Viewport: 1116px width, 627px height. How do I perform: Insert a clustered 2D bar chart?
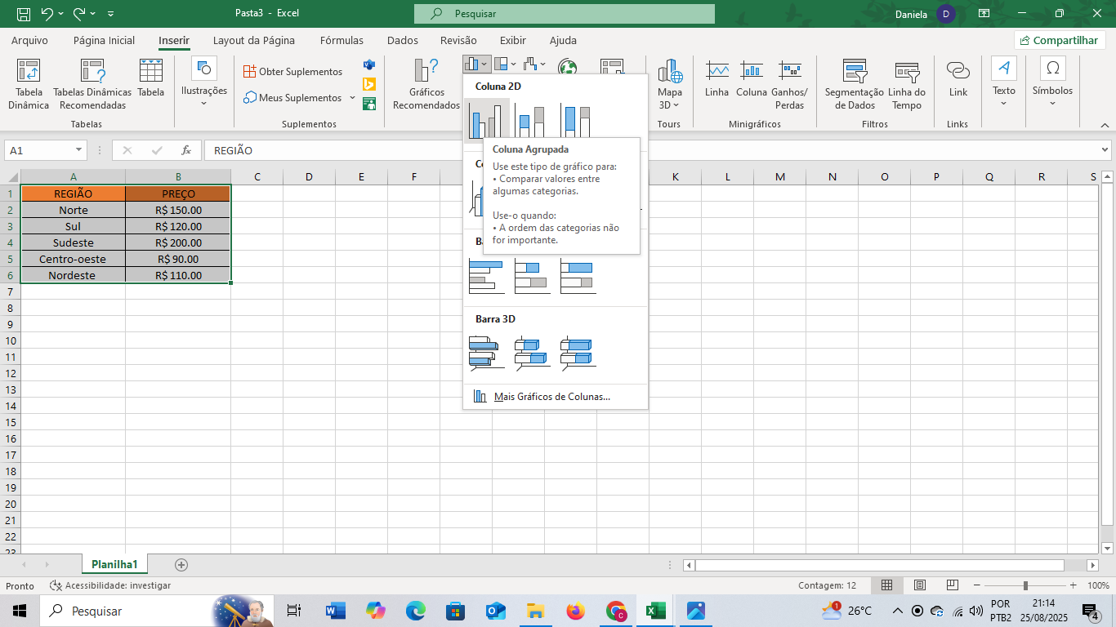coord(487,276)
